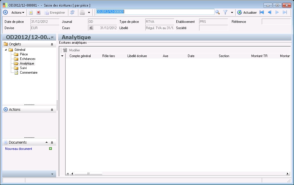Click the horizontal scrollbar left arrow
This screenshot has height=185, width=294.
72,174
